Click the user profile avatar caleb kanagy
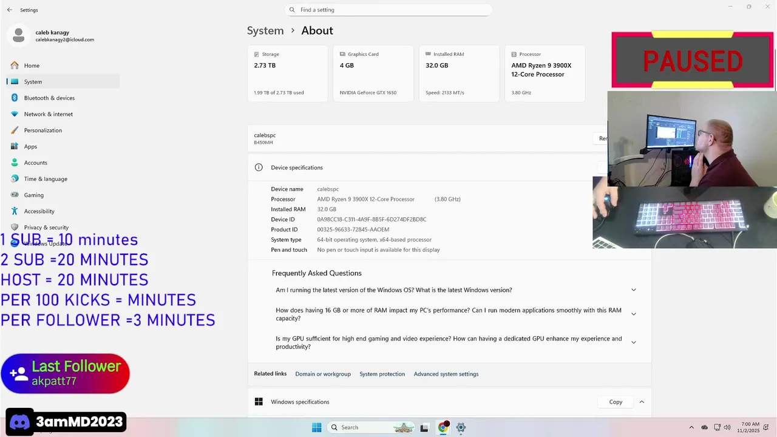 pyautogui.click(x=18, y=35)
